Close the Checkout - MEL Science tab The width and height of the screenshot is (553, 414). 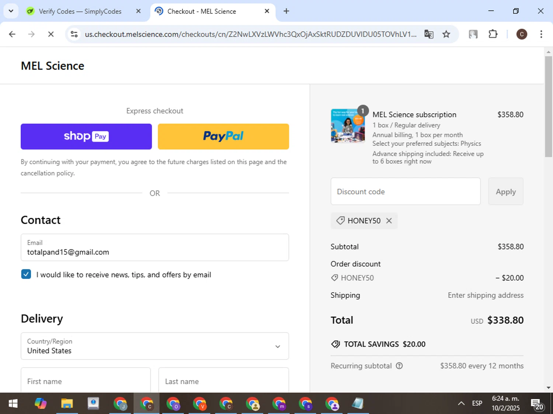point(267,11)
